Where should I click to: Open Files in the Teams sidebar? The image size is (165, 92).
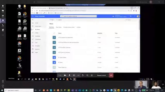point(3,30)
